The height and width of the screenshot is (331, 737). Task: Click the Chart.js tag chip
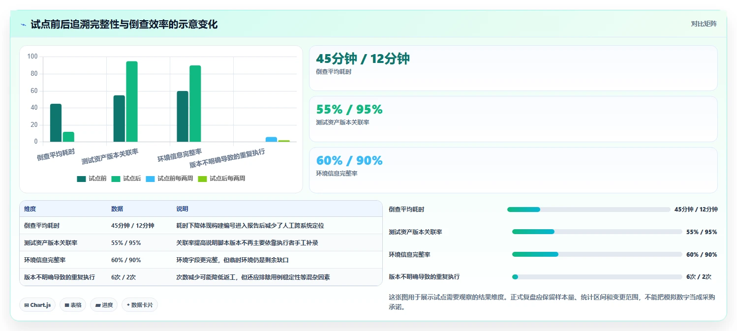click(37, 305)
